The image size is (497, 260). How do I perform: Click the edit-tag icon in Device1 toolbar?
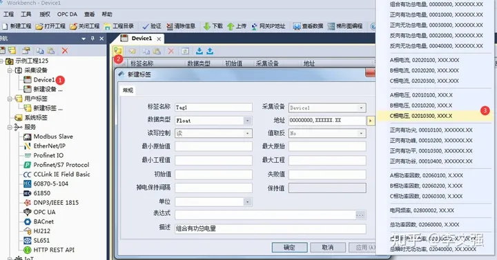132,51
